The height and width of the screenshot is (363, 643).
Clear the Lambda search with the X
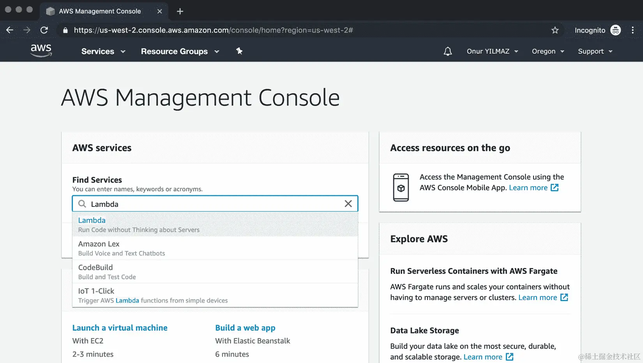click(x=348, y=204)
